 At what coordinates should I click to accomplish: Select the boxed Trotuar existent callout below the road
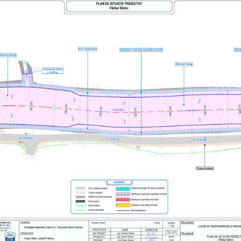[x=205, y=169]
